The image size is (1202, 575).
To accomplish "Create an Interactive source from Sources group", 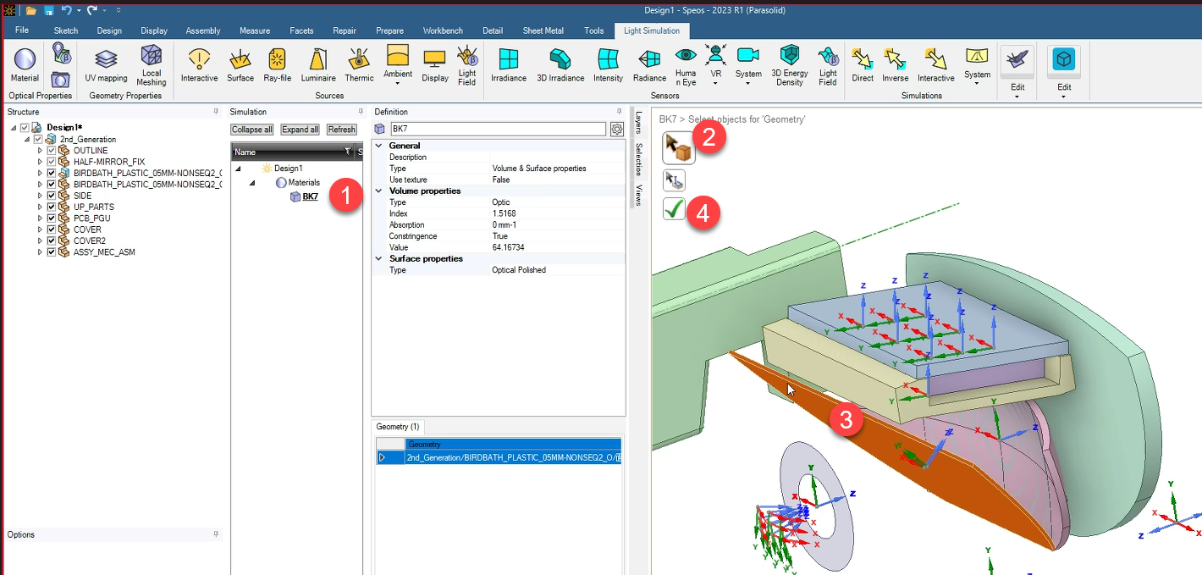I will click(200, 65).
